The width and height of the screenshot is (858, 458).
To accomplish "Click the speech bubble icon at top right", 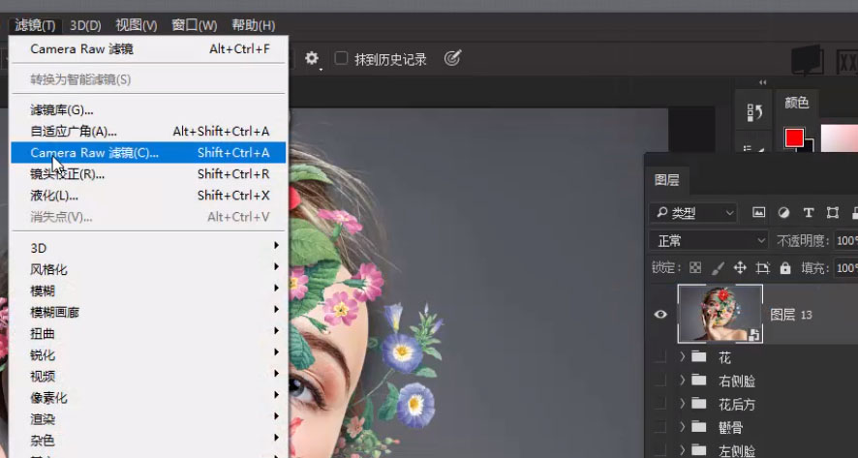I will tap(808, 59).
